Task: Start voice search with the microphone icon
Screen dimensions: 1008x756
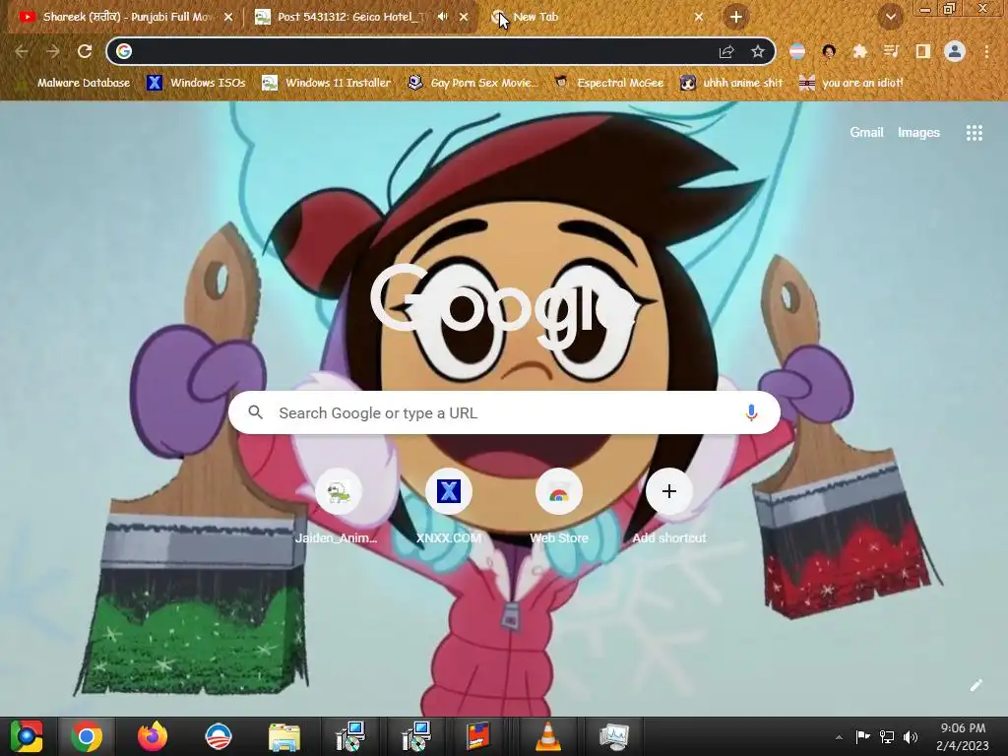Action: (751, 412)
